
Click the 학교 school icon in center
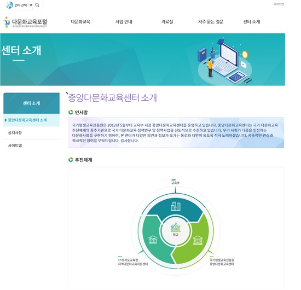click(176, 228)
